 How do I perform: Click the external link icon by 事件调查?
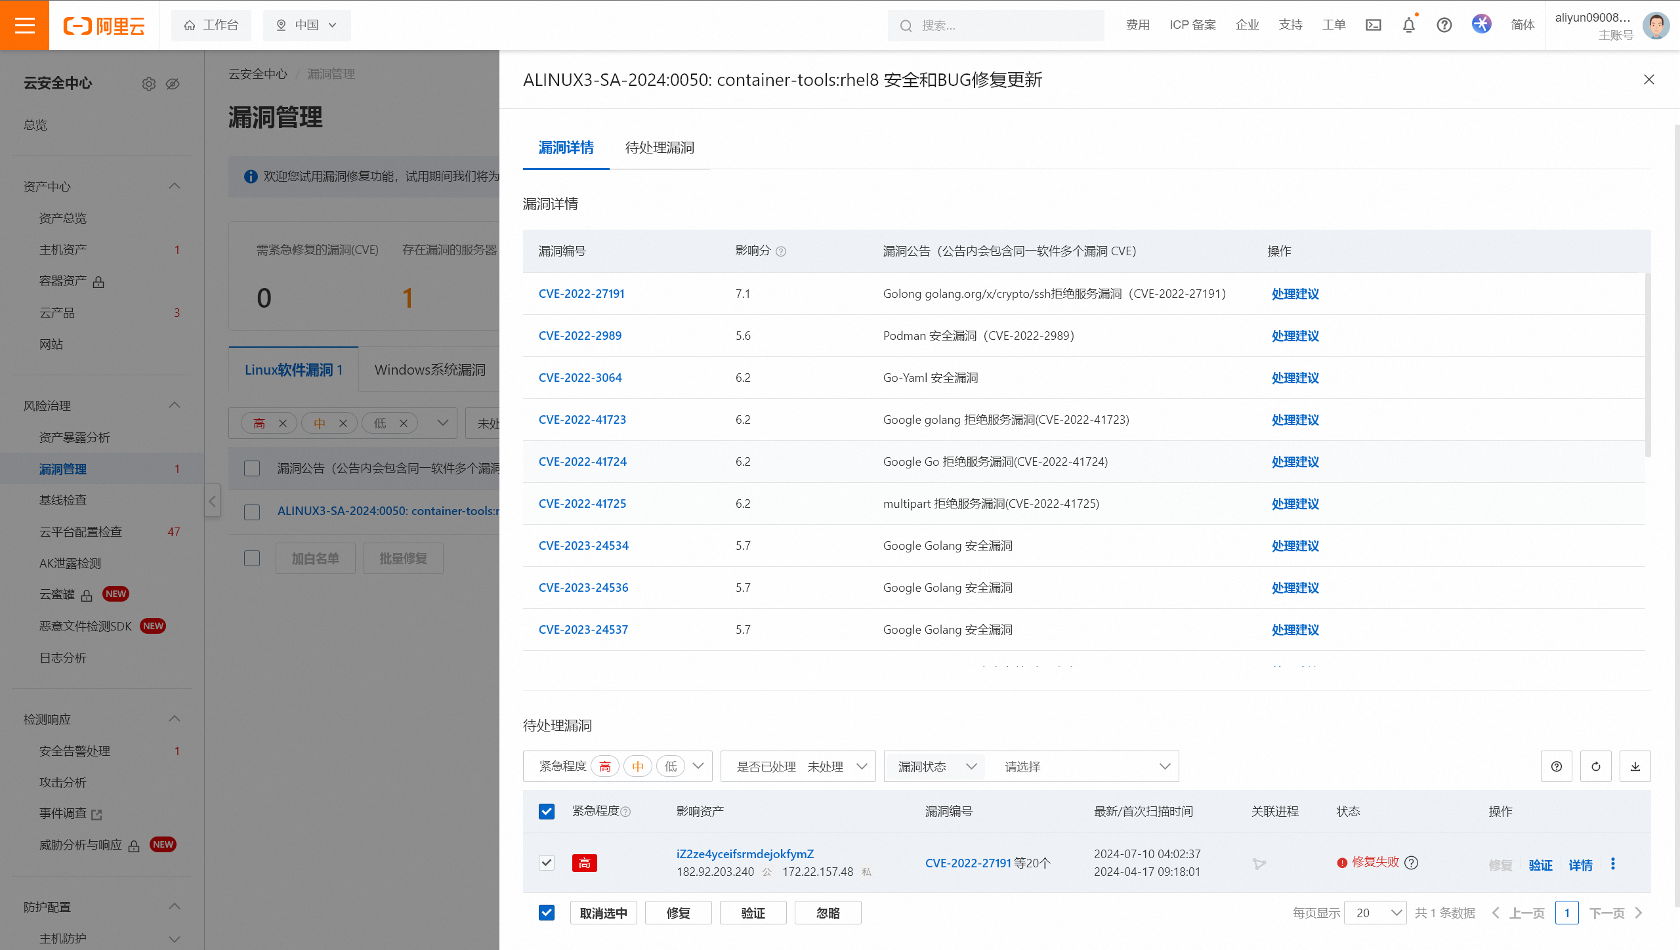(97, 814)
